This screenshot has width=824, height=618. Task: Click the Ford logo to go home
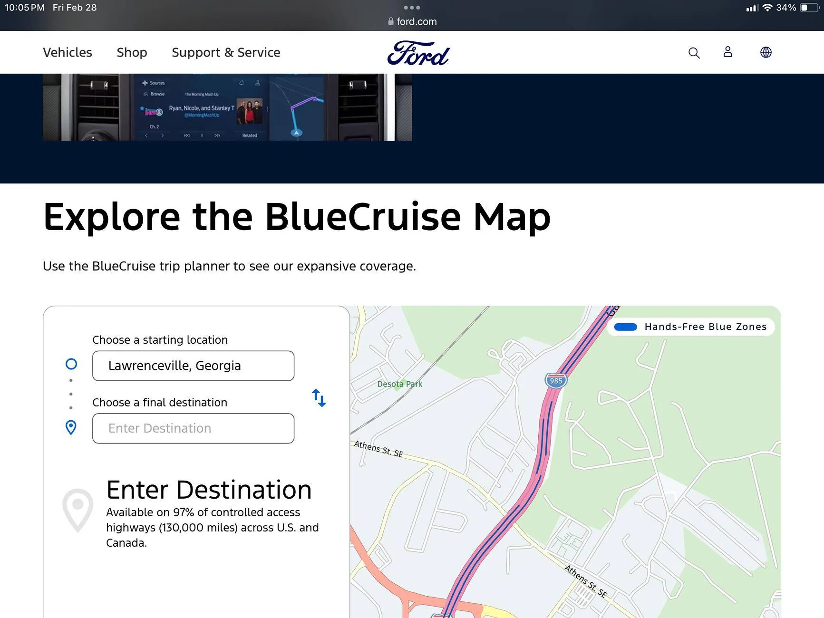point(418,53)
